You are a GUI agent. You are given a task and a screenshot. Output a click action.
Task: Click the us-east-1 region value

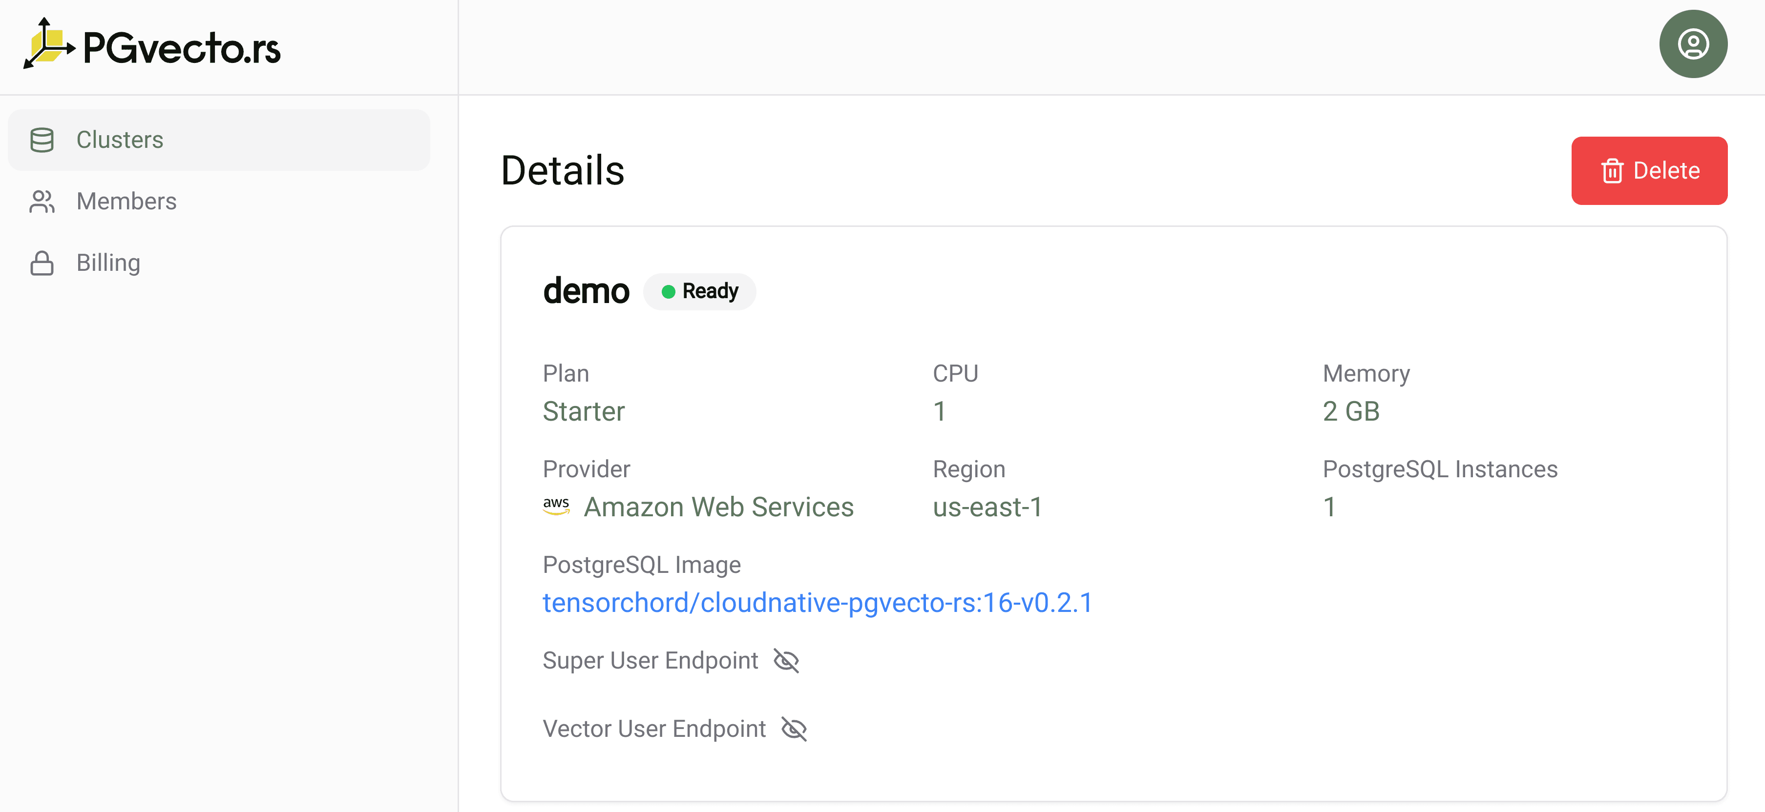pyautogui.click(x=988, y=507)
